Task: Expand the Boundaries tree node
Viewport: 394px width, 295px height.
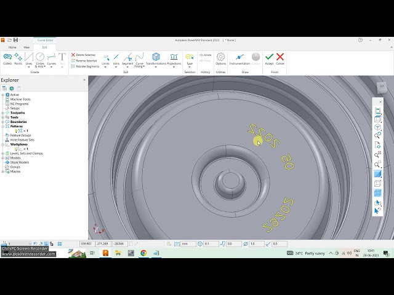Action: (2, 122)
